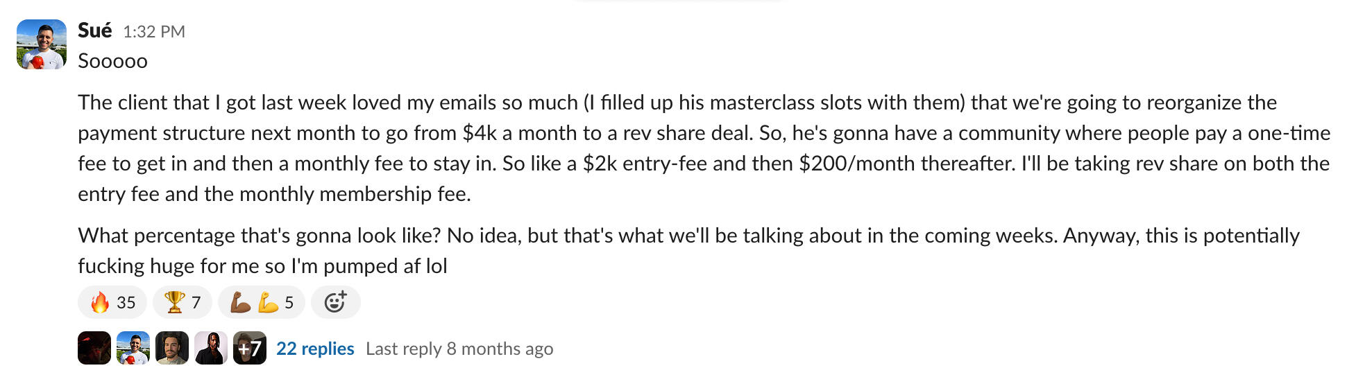This screenshot has width=1356, height=377.
Task: Open the add reaction emoji picker
Action: pyautogui.click(x=335, y=303)
